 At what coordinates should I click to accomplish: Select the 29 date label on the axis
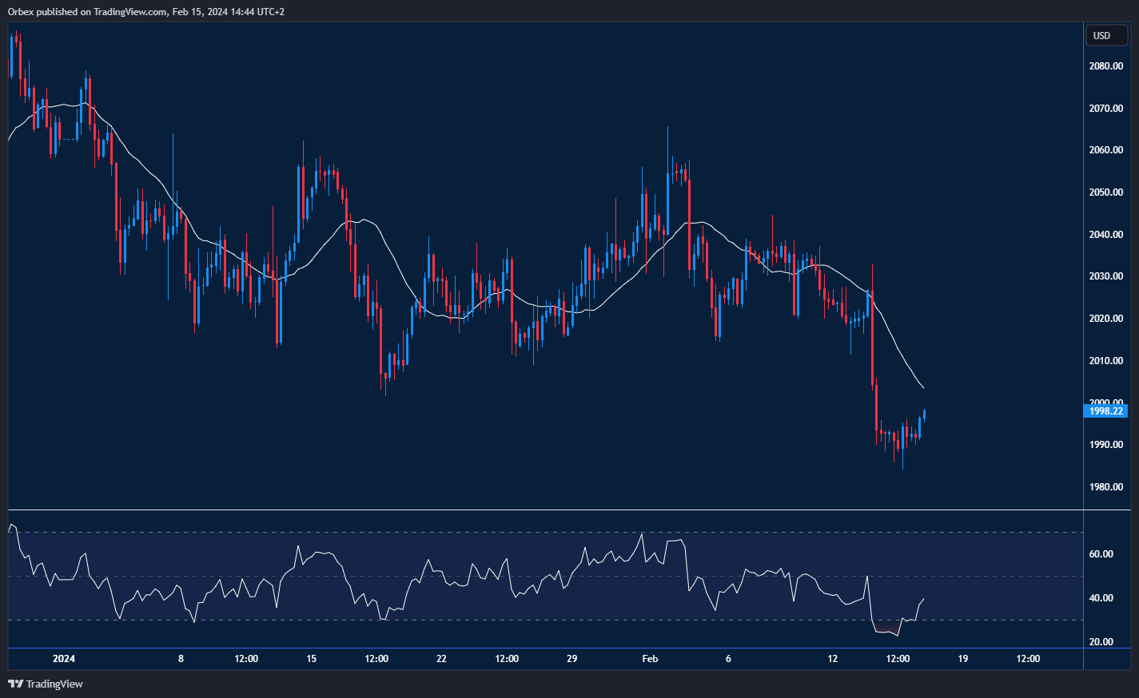tap(571, 658)
